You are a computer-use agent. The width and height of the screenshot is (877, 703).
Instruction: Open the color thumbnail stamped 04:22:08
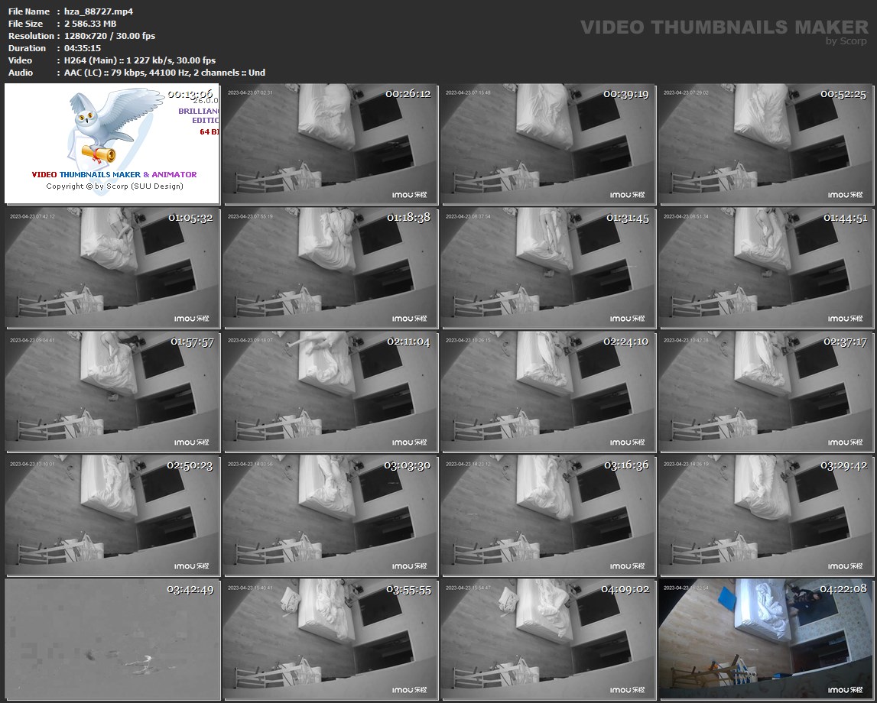(766, 640)
